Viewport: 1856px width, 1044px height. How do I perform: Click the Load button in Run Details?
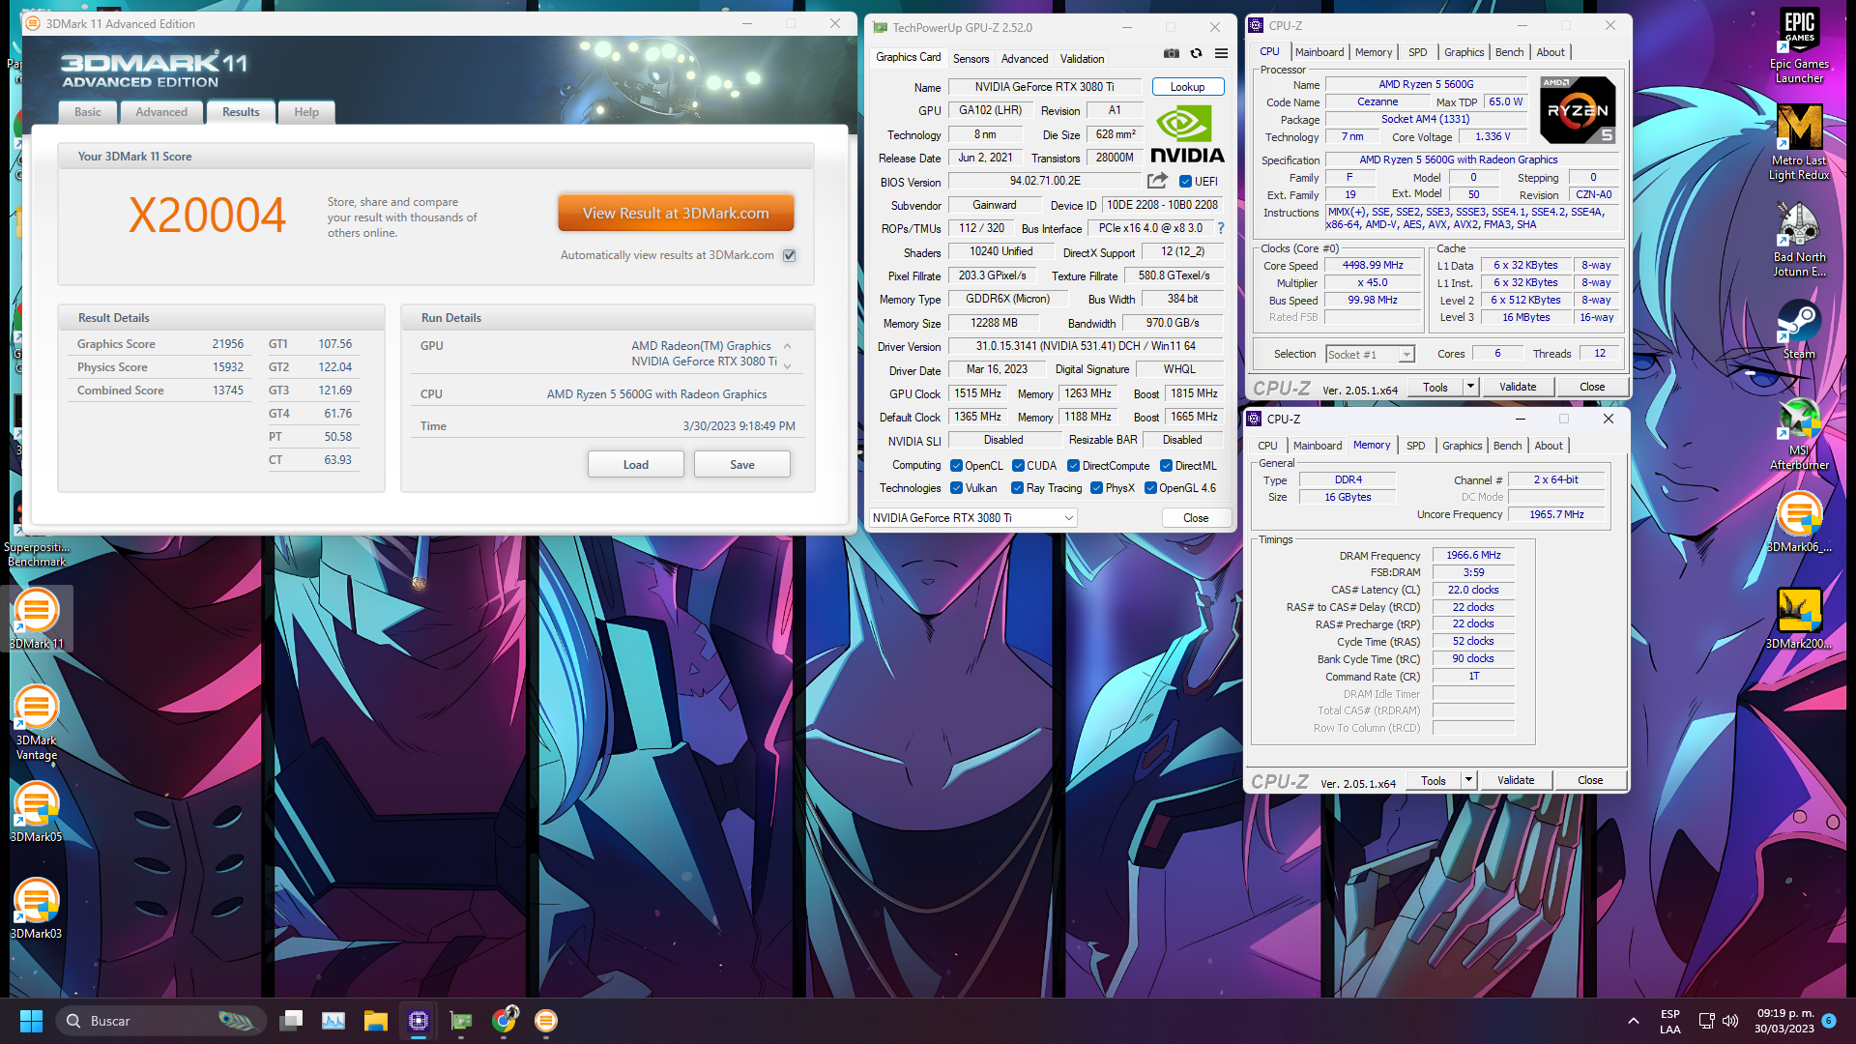click(x=636, y=465)
